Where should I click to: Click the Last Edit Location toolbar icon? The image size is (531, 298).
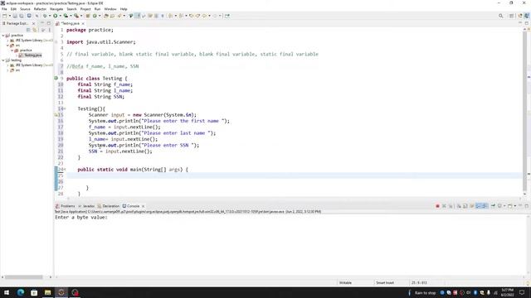(192, 16)
